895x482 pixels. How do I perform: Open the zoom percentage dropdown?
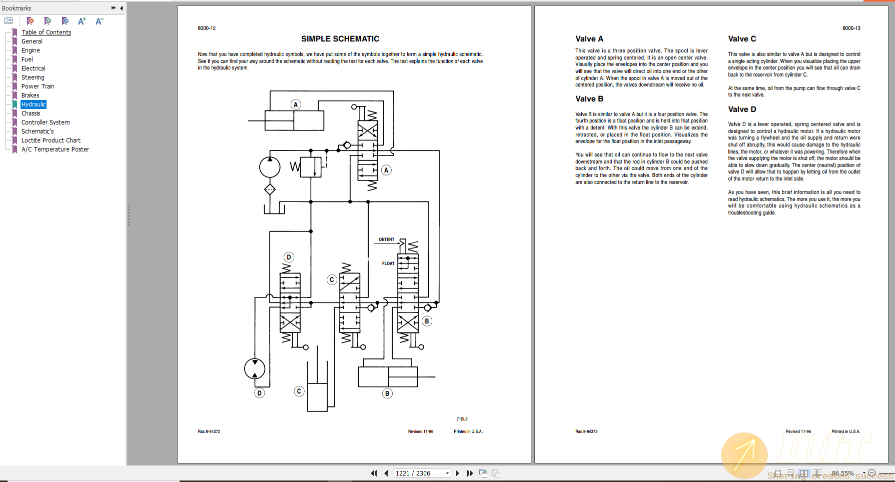coord(864,472)
